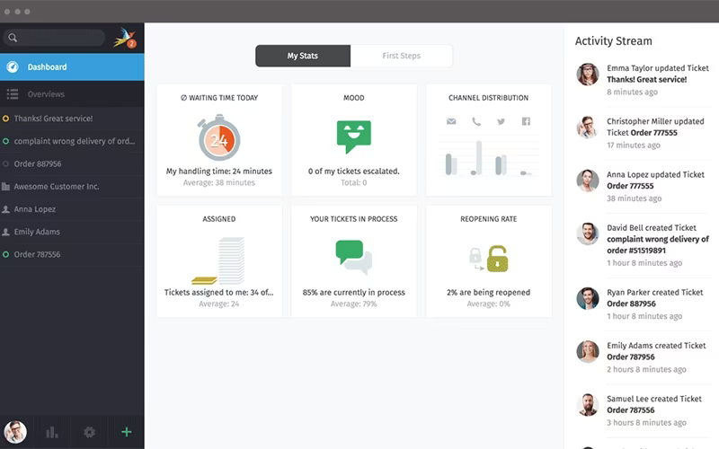
Task: Open the current user avatar menu
Action: [15, 432]
